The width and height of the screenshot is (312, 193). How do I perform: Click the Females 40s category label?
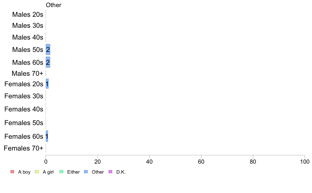(x=24, y=109)
